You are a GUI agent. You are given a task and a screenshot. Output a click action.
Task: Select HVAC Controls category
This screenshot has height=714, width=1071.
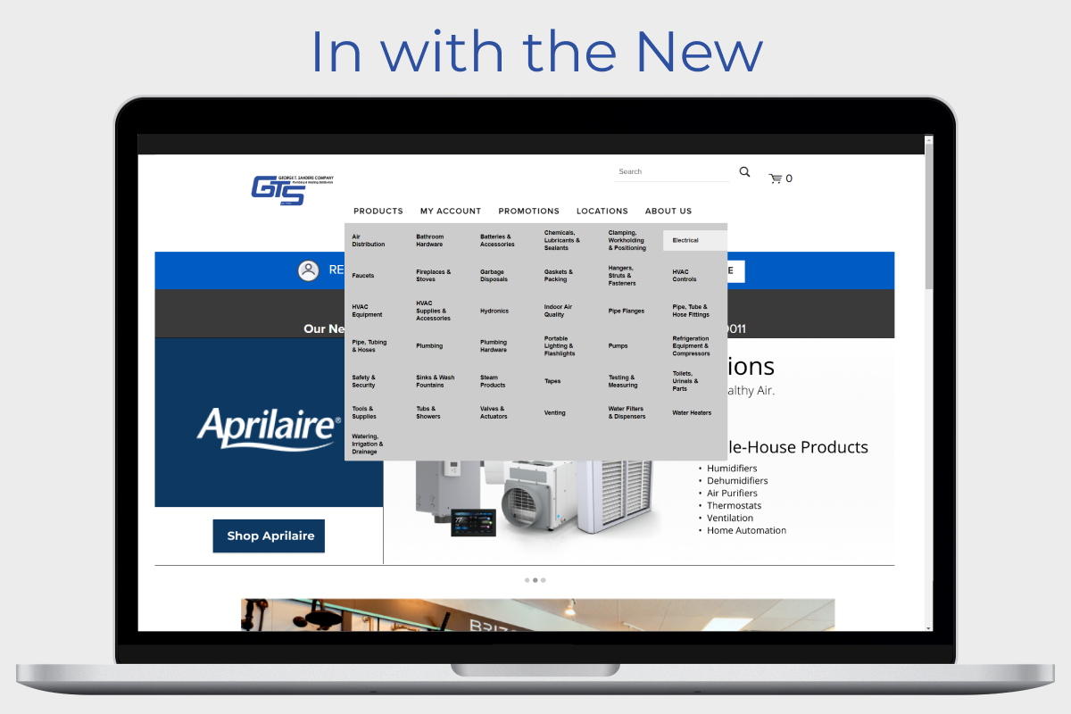(x=685, y=276)
